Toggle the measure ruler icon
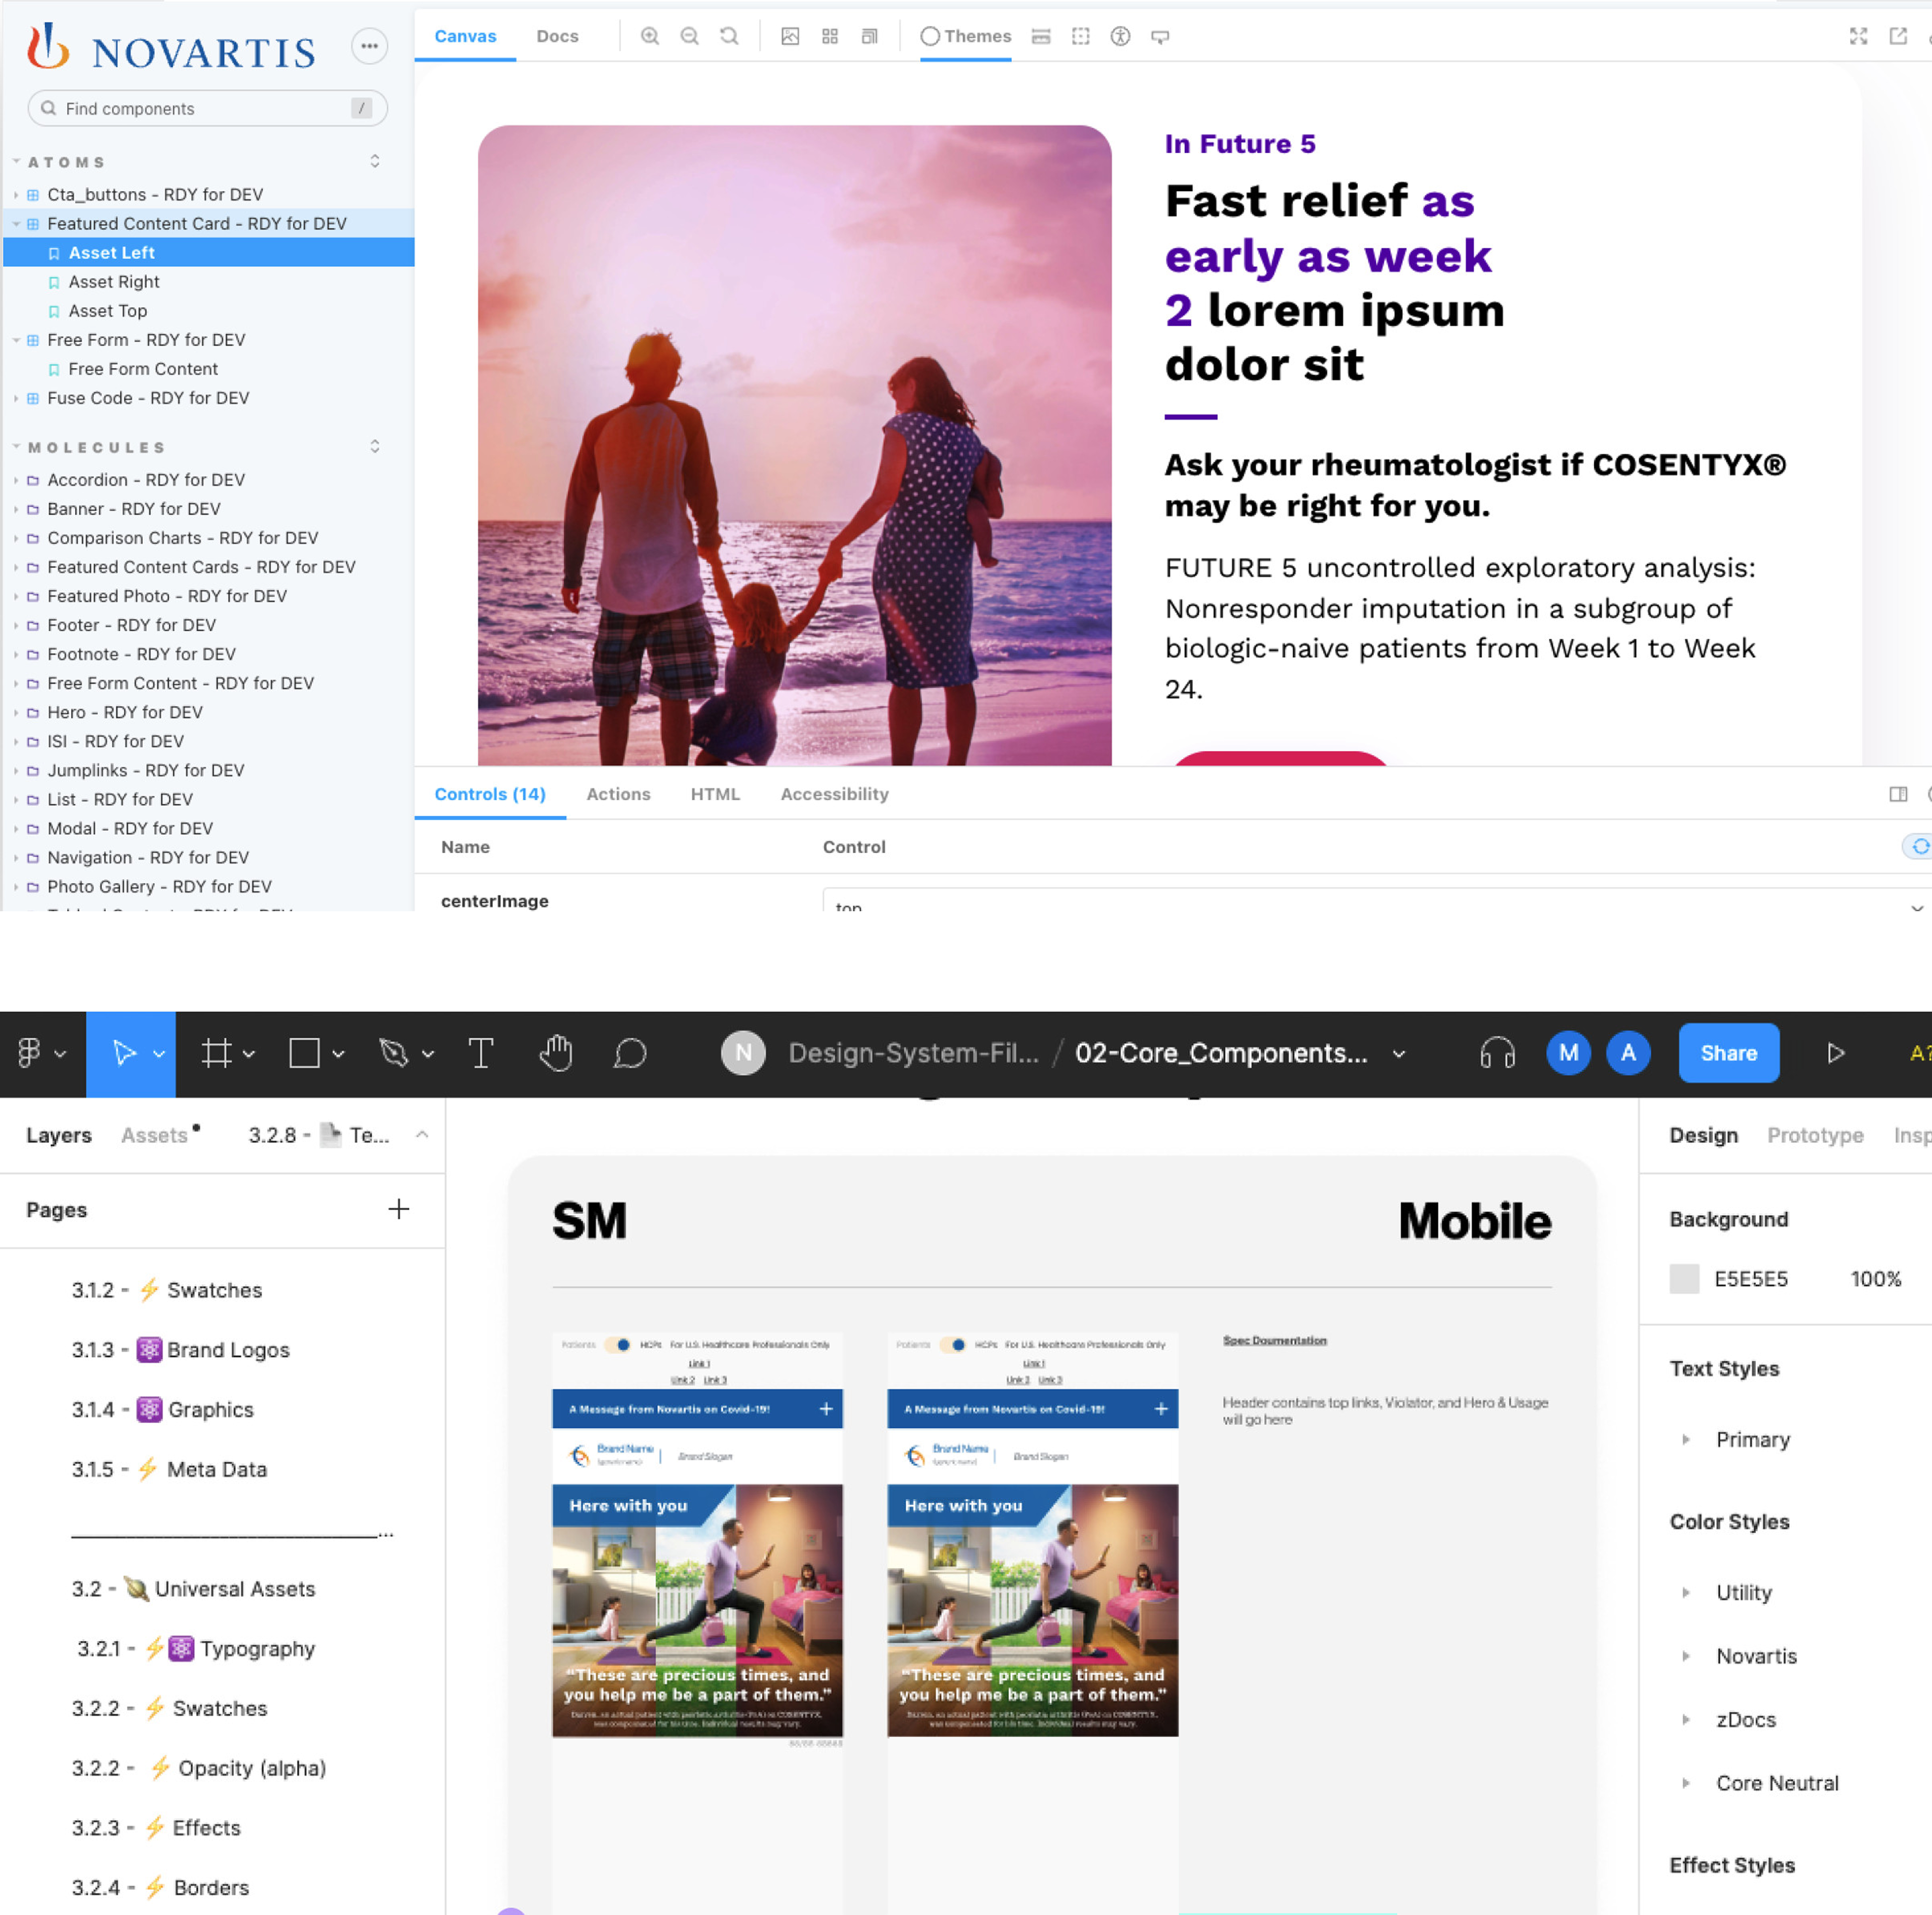Viewport: 1932px width, 1915px height. (x=1041, y=36)
